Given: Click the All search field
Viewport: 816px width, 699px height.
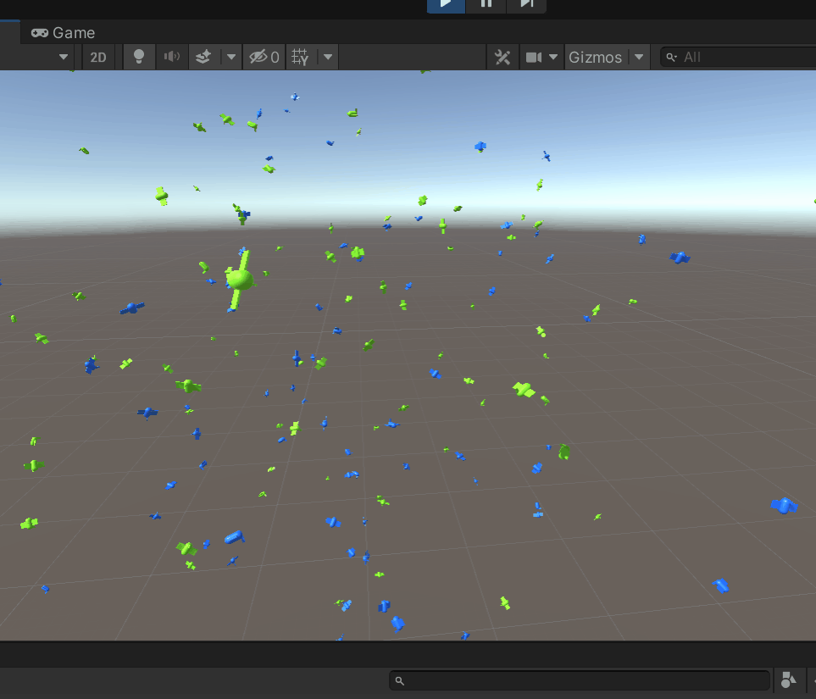Looking at the screenshot, I should [x=739, y=57].
